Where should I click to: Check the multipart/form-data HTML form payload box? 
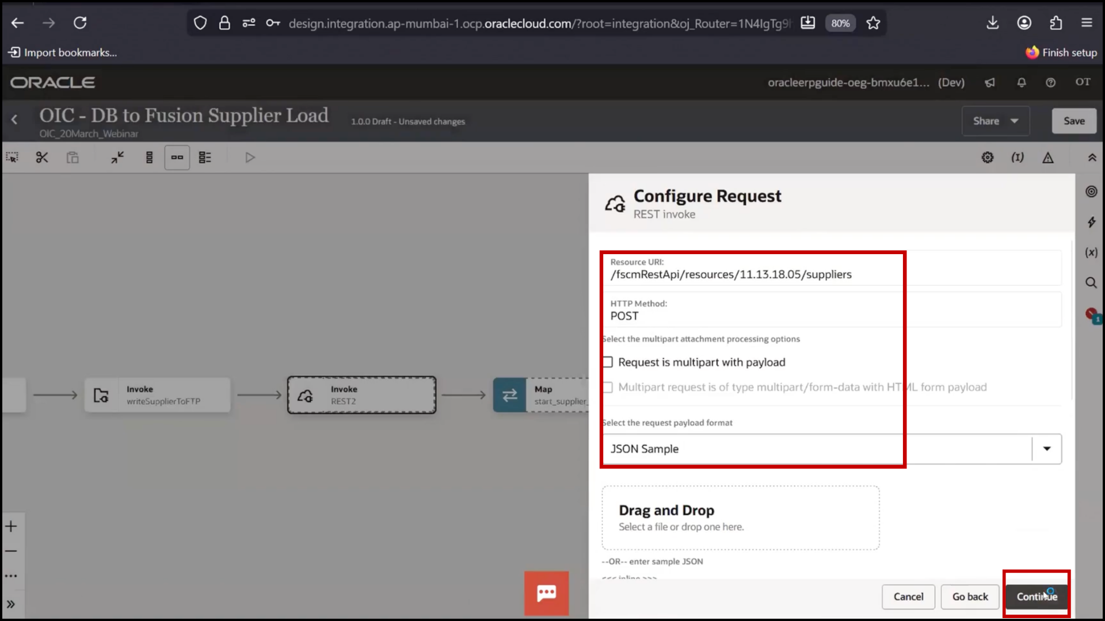(x=608, y=388)
